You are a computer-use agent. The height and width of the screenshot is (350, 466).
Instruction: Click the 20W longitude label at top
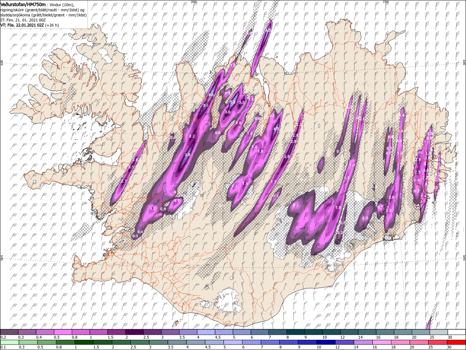click(194, 2)
